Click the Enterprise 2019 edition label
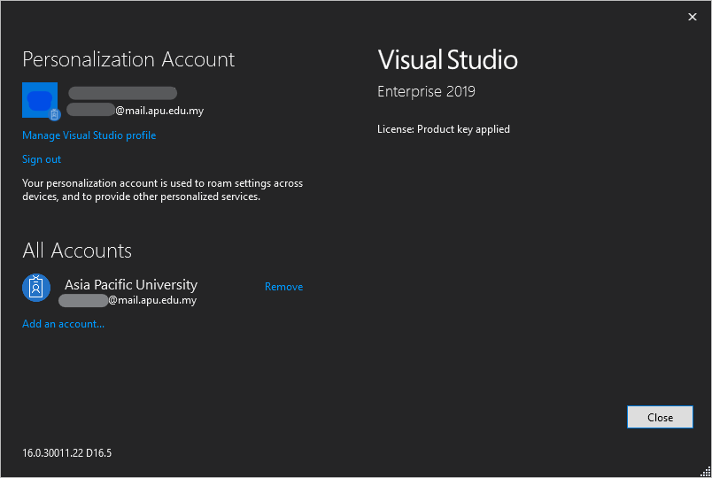The height and width of the screenshot is (478, 712). coord(426,92)
